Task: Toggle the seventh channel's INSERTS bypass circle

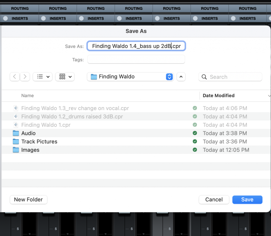Action: click(233, 19)
